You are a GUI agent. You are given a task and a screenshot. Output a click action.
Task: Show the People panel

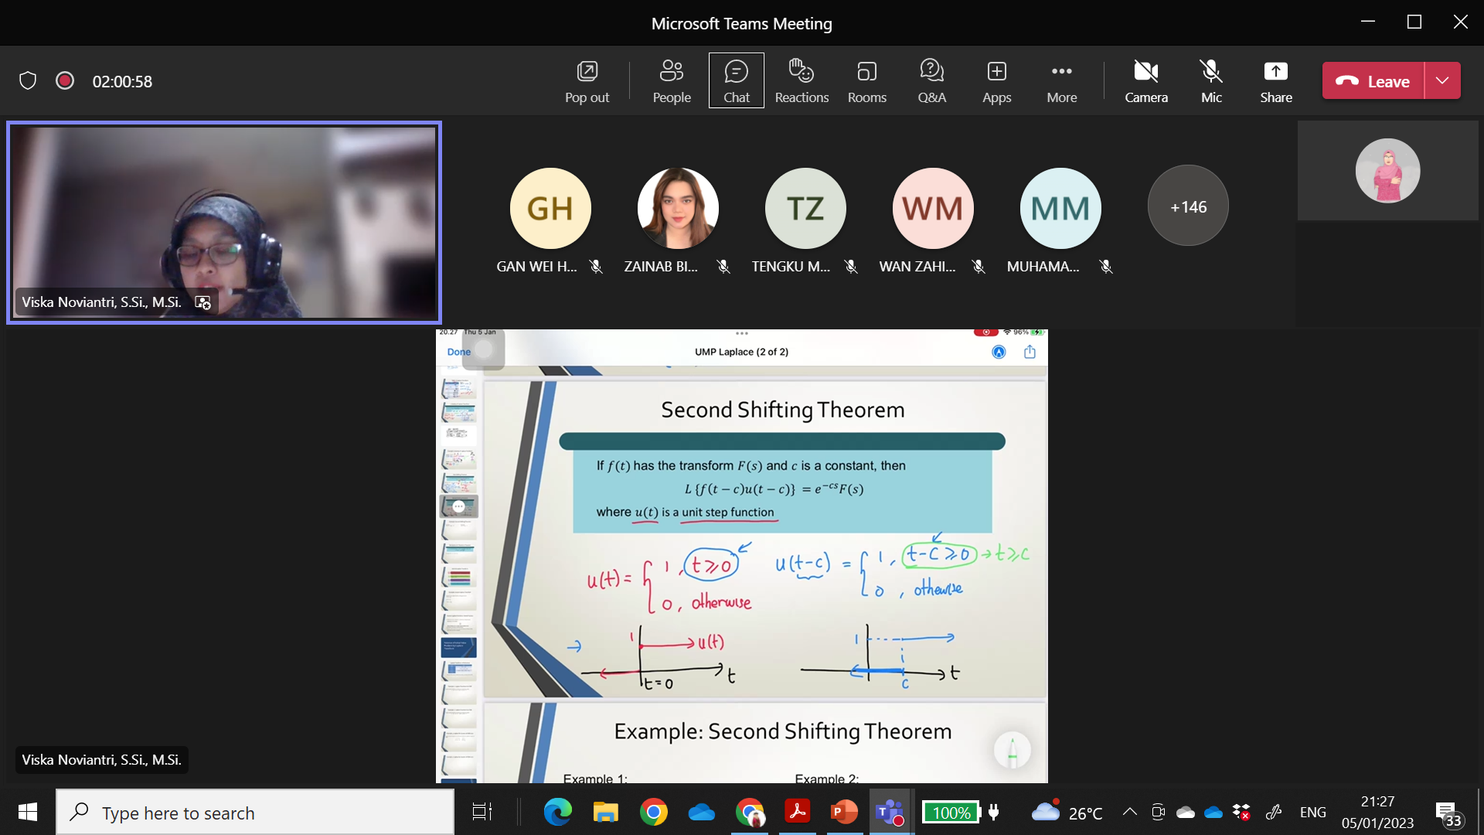click(671, 81)
